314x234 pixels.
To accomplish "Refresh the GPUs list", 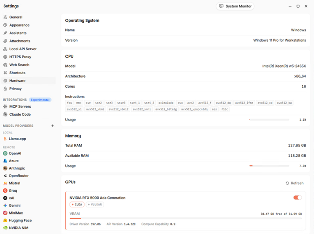I will click(294, 183).
